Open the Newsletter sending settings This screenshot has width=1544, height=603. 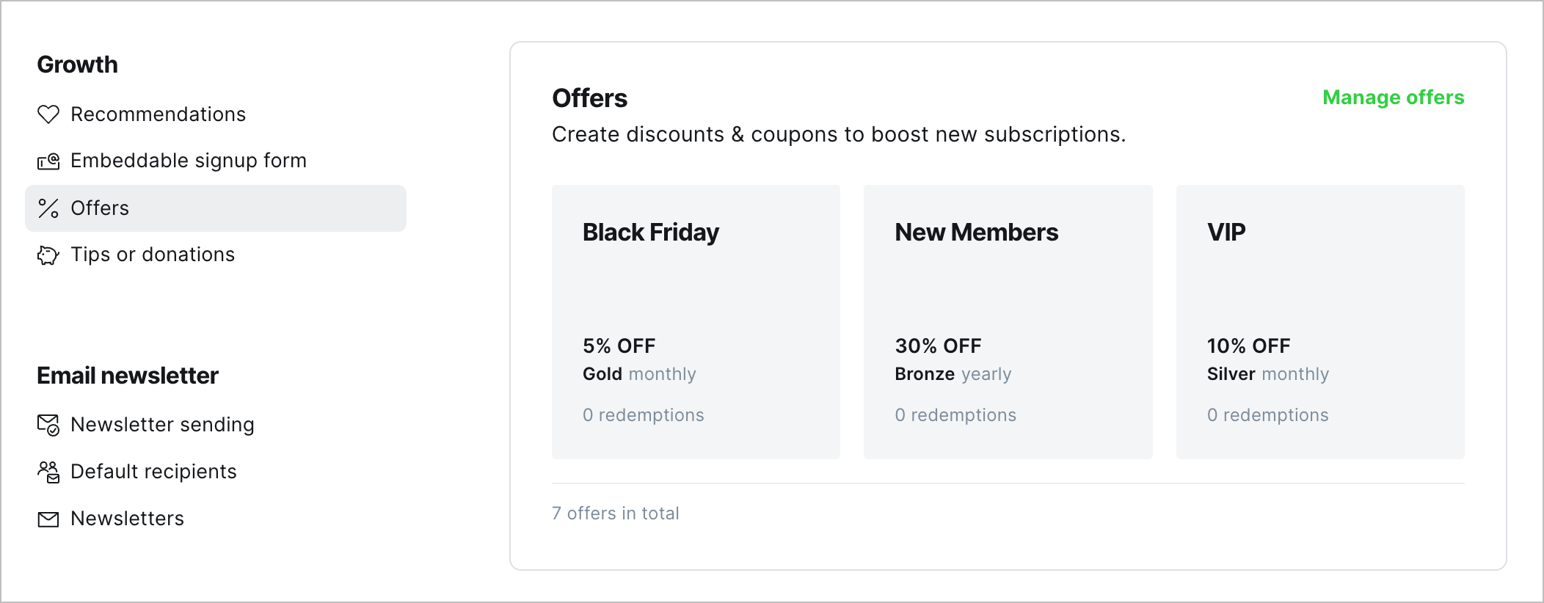[162, 424]
